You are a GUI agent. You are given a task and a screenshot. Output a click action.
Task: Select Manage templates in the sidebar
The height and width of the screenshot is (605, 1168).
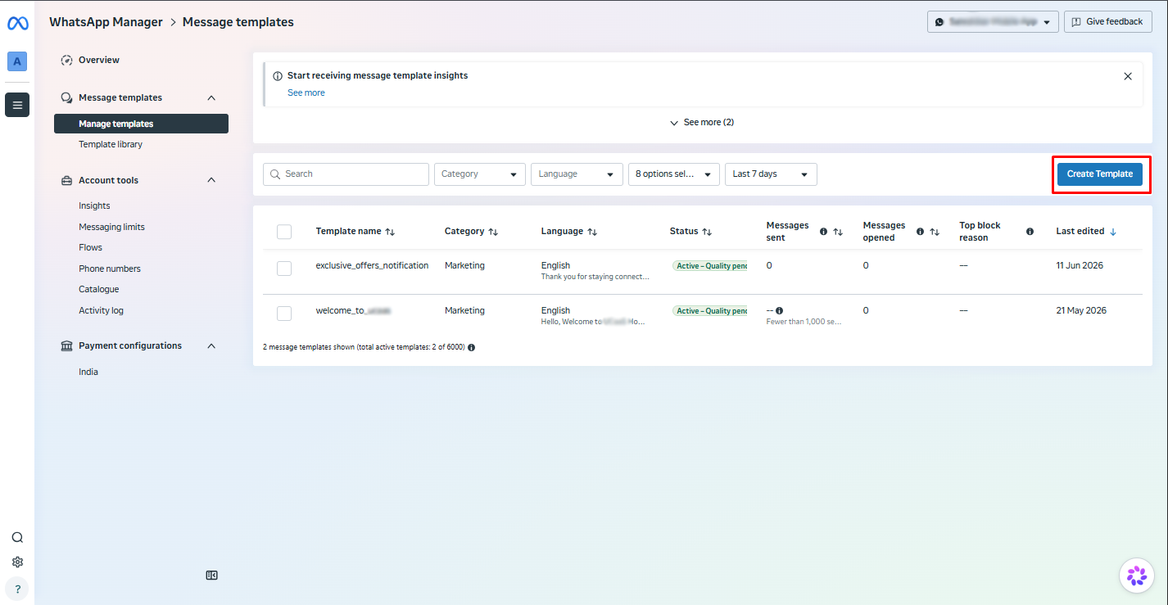coord(141,124)
